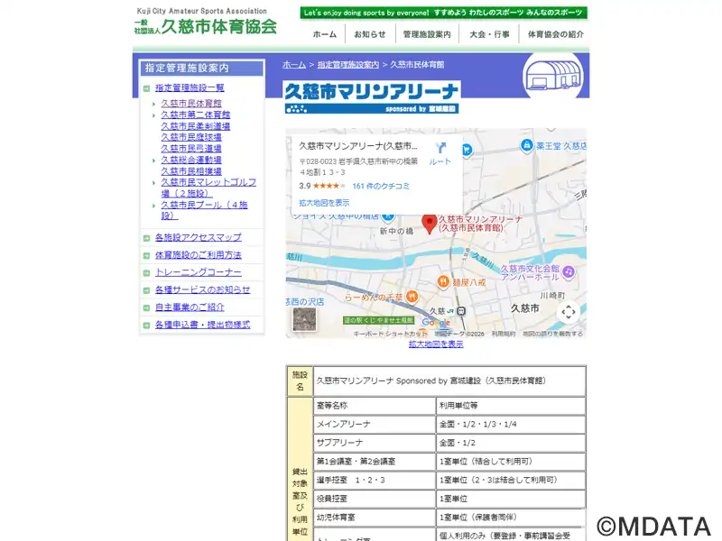Open 久慈市民プール（４施設） sidebar item
This screenshot has height=541, width=722.
[x=204, y=210]
